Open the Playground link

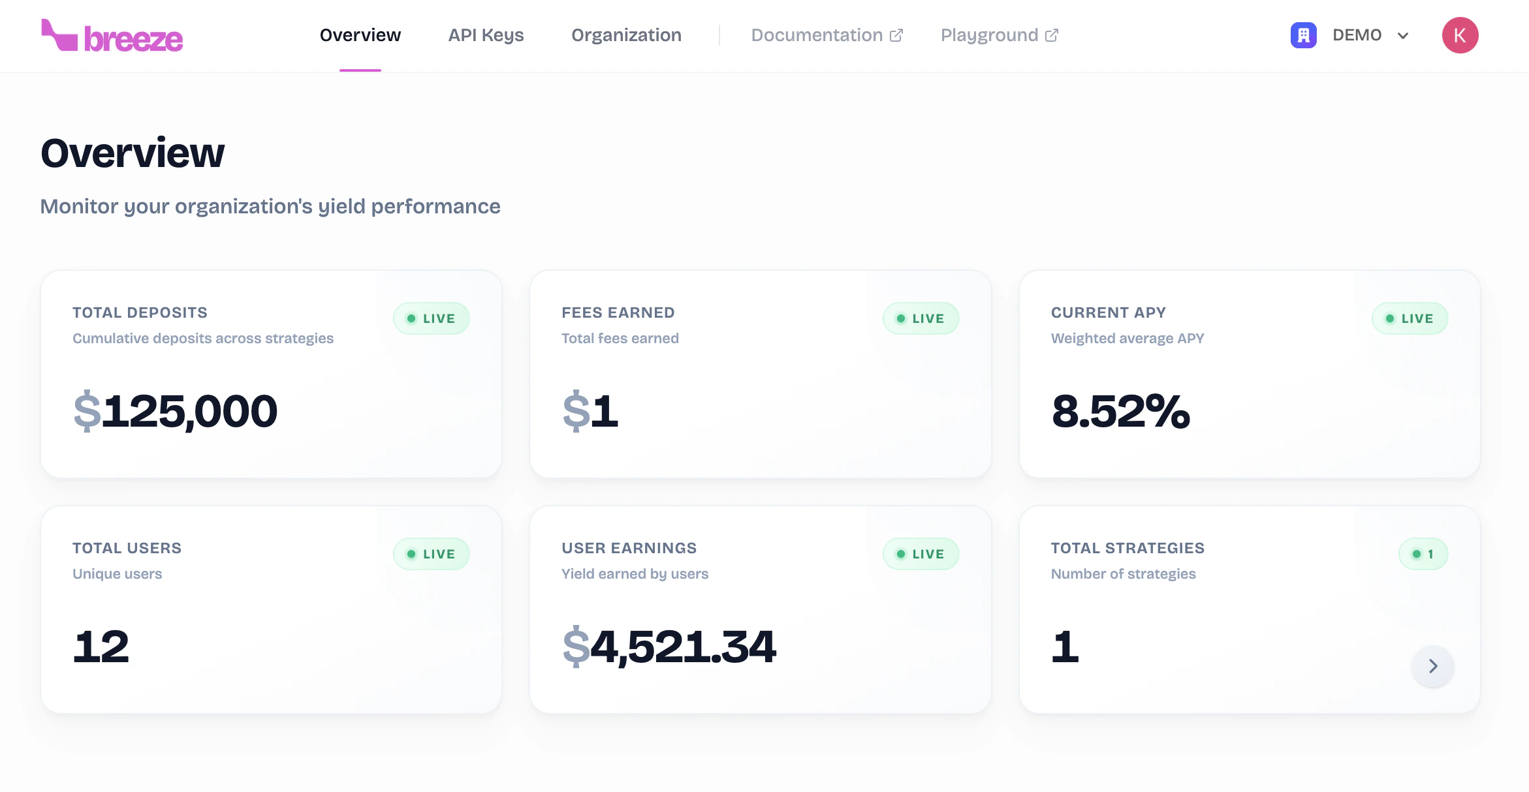pyautogui.click(x=989, y=35)
